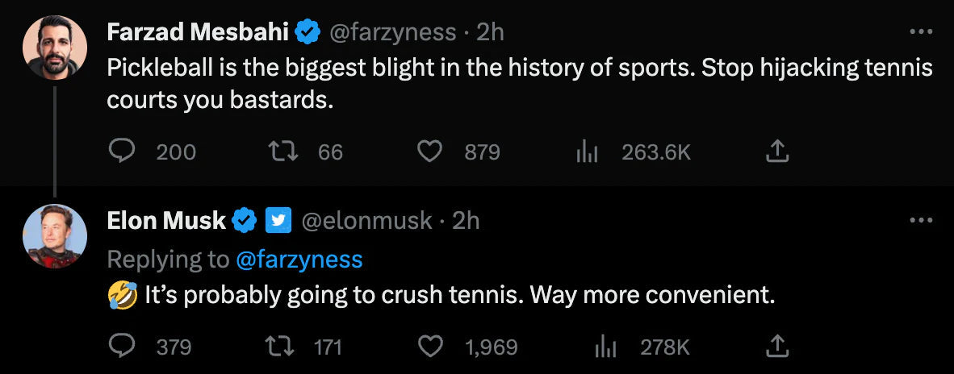Like Farzad Mesbahi's pickleball tweet
This screenshot has height=374, width=954.
pos(429,152)
